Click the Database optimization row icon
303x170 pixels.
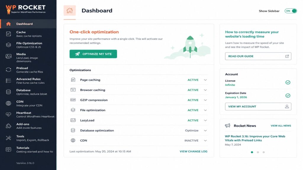tap(73, 130)
